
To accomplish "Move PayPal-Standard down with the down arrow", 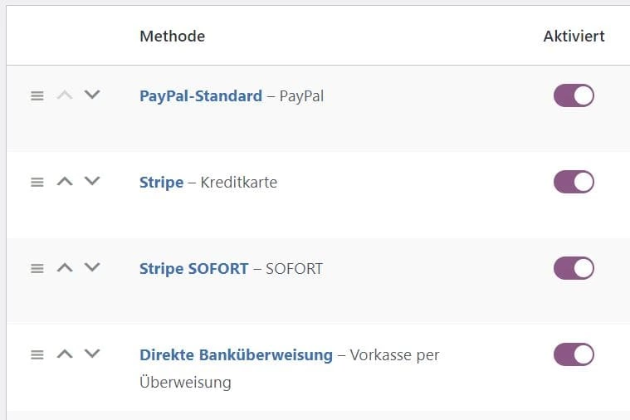I will [92, 95].
